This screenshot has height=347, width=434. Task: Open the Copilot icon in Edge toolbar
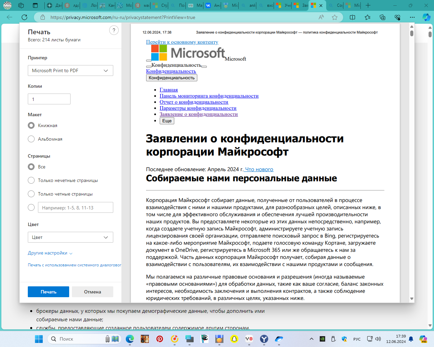pyautogui.click(x=426, y=17)
